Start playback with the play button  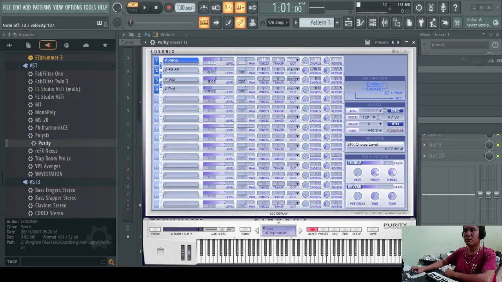[x=144, y=7]
